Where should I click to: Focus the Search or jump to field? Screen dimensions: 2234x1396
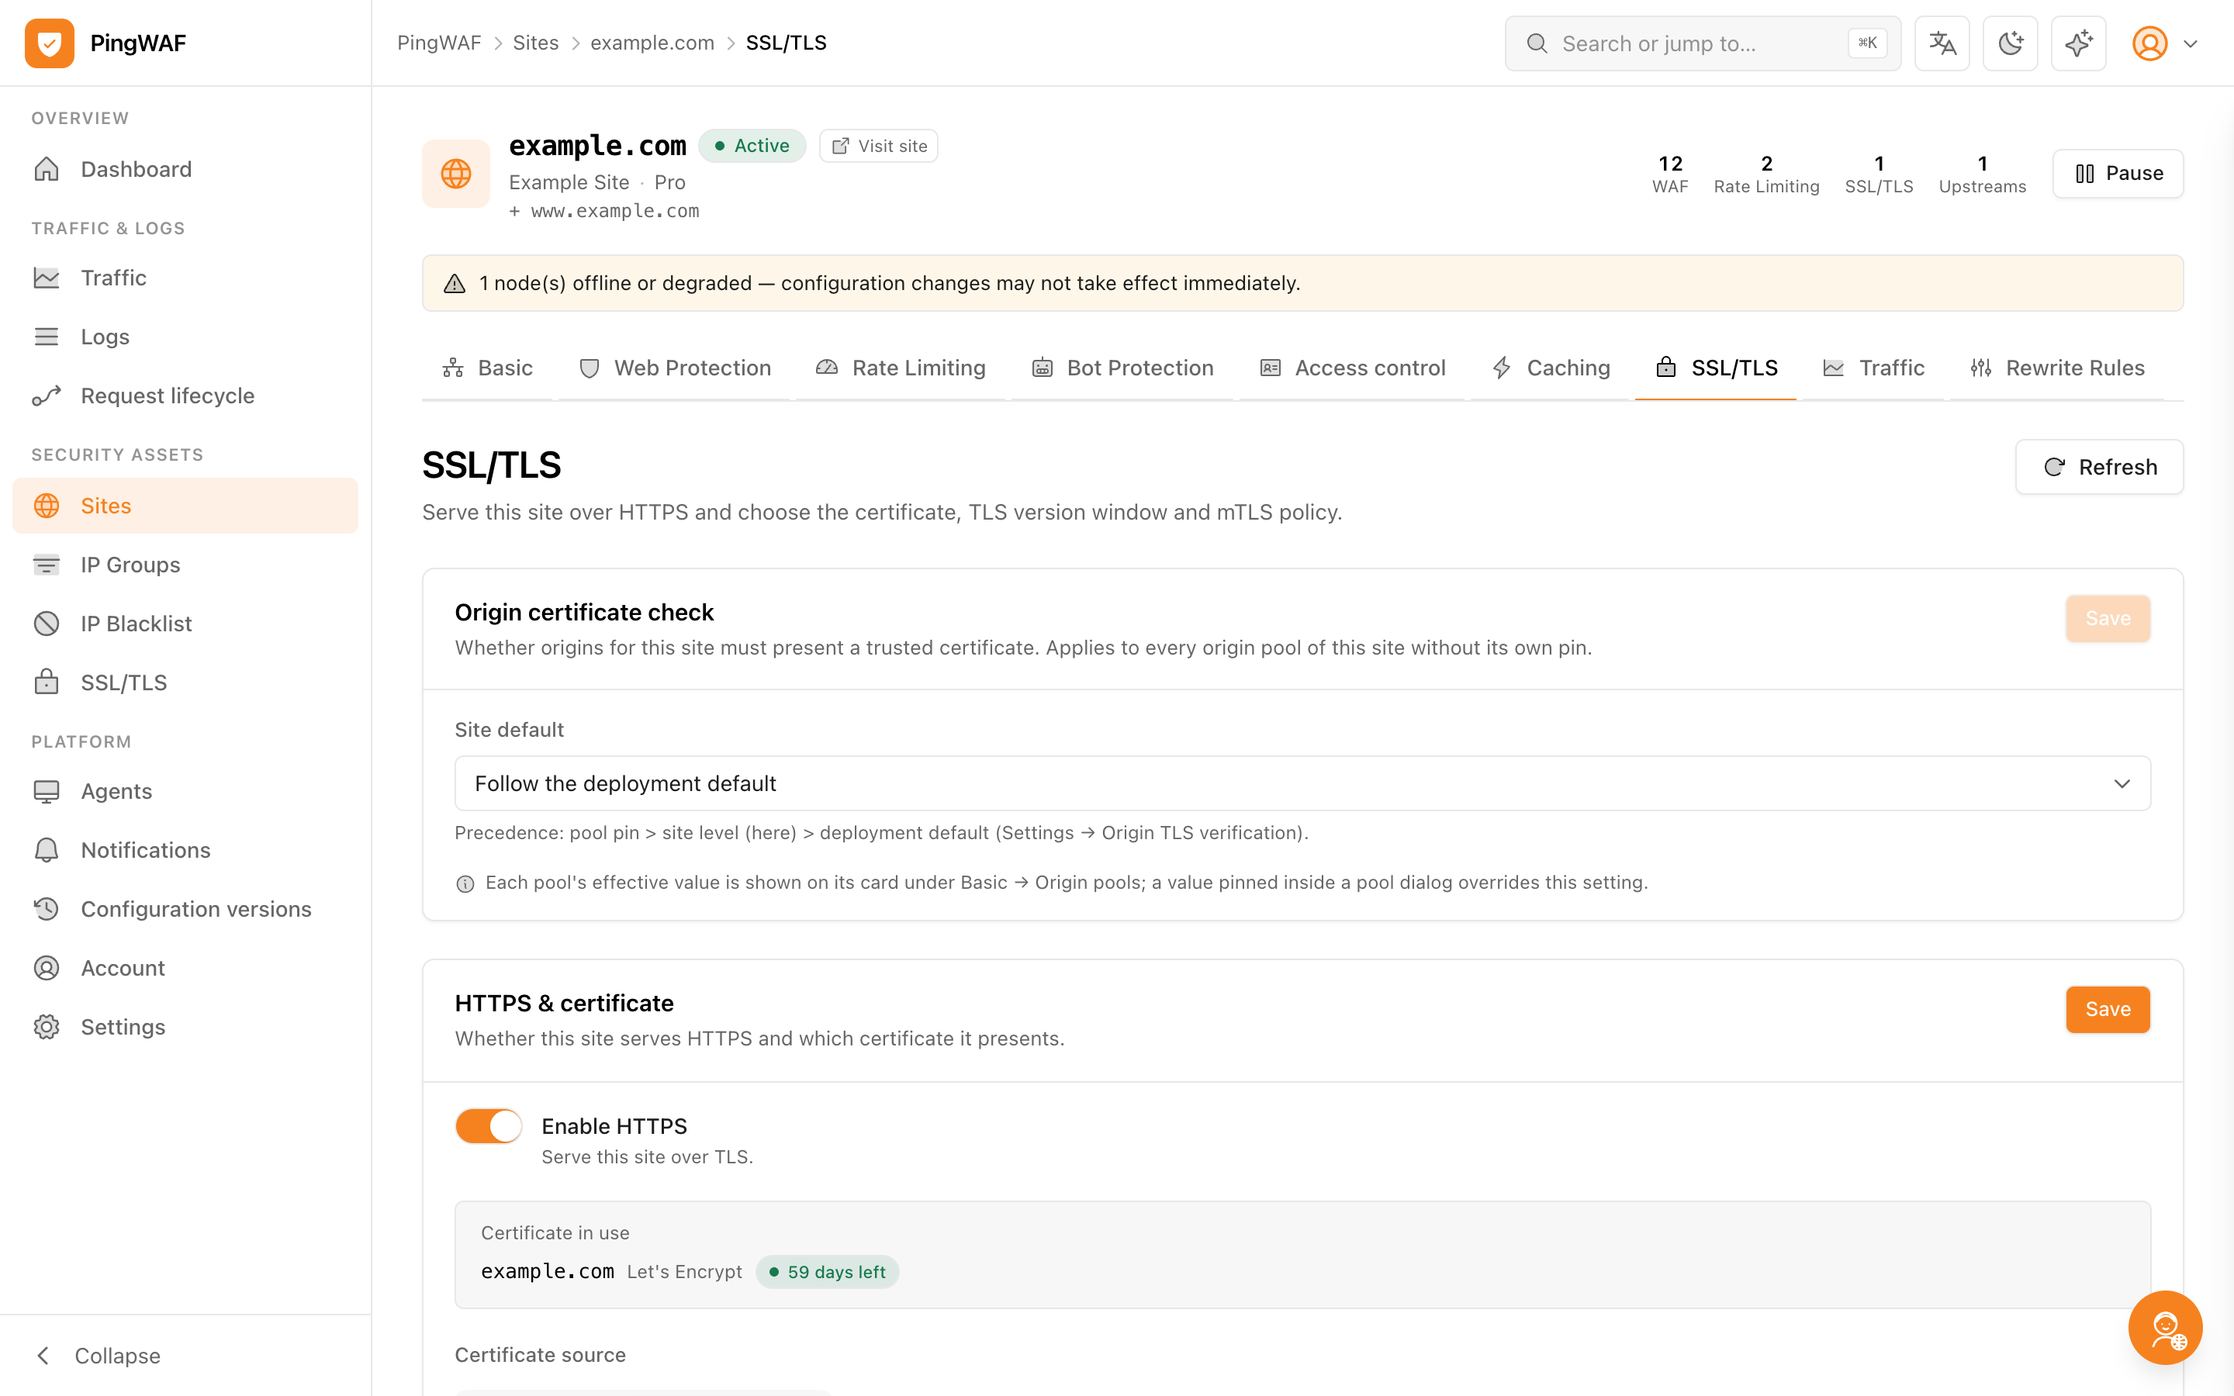pyautogui.click(x=1703, y=43)
